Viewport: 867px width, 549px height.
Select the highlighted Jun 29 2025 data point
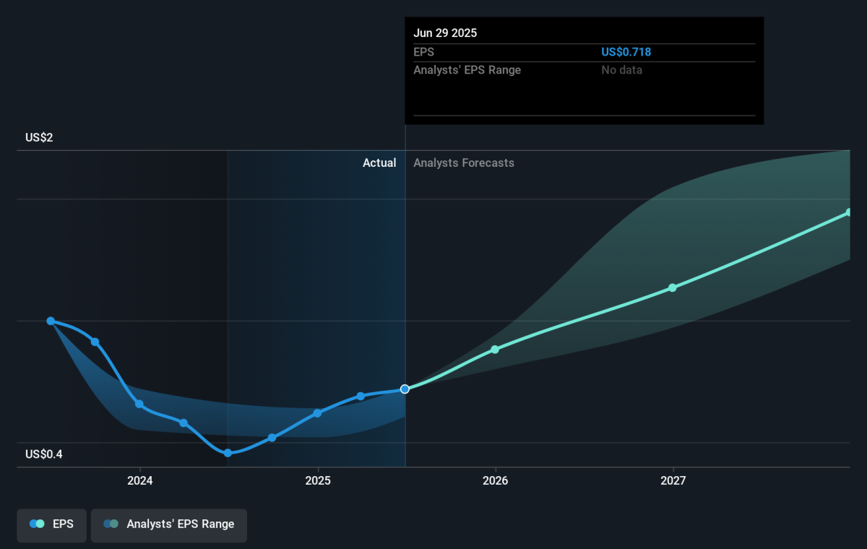[x=405, y=389]
